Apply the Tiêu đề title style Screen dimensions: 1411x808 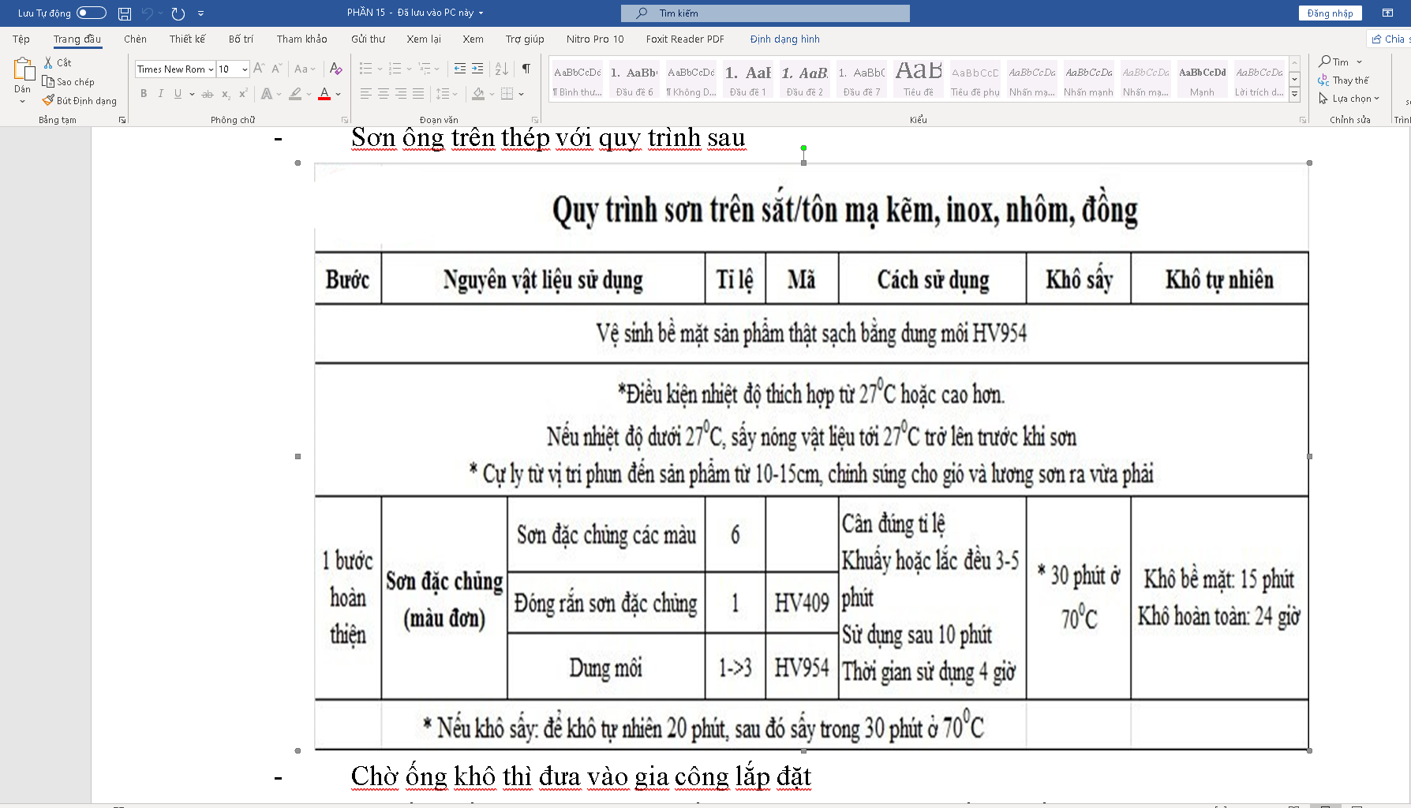click(919, 80)
